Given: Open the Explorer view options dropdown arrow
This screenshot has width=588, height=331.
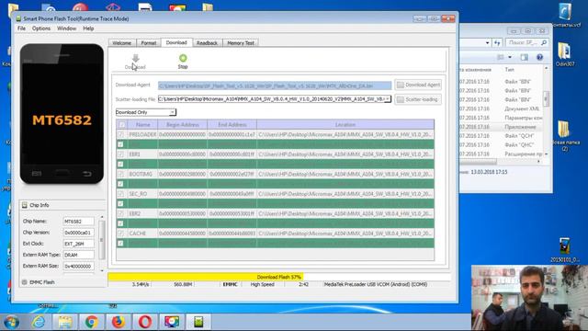Looking at the screenshot, I should pos(510,57).
